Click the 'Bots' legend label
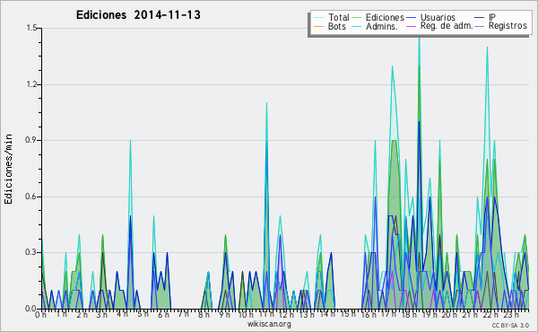 point(336,26)
